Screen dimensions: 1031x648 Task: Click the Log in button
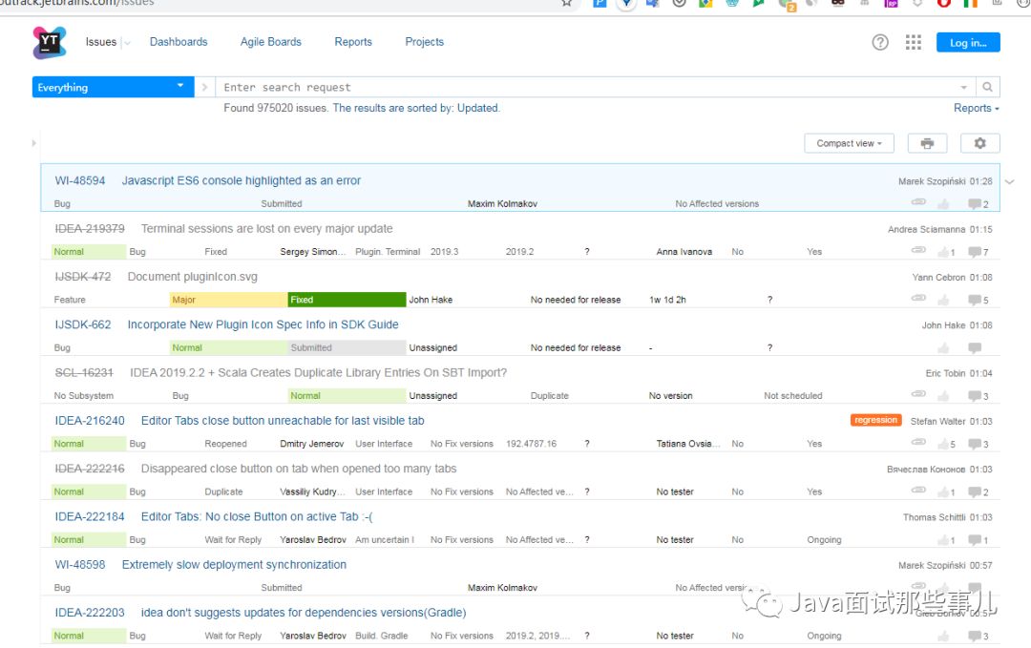pyautogui.click(x=968, y=42)
